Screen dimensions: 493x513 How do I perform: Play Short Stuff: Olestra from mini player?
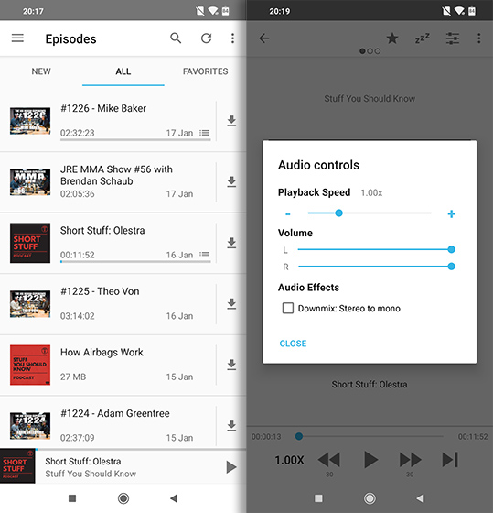pyautogui.click(x=231, y=467)
